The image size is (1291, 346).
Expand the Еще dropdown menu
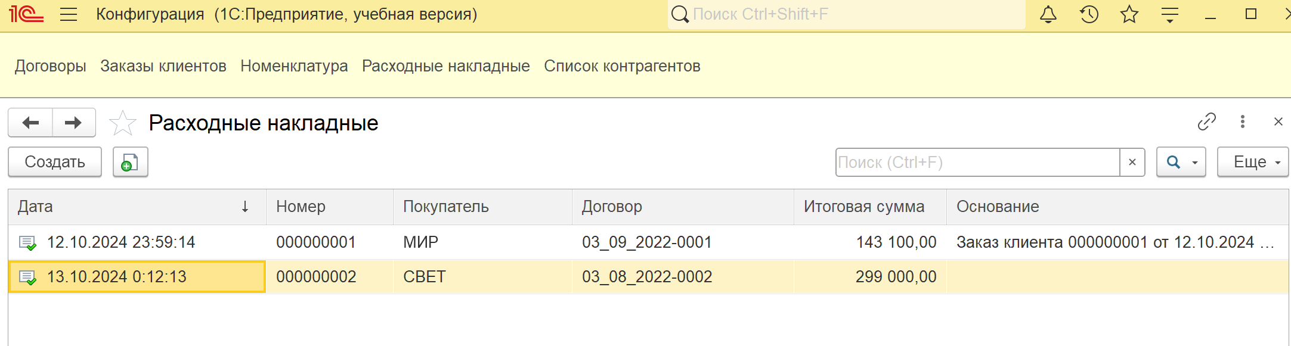click(1253, 162)
